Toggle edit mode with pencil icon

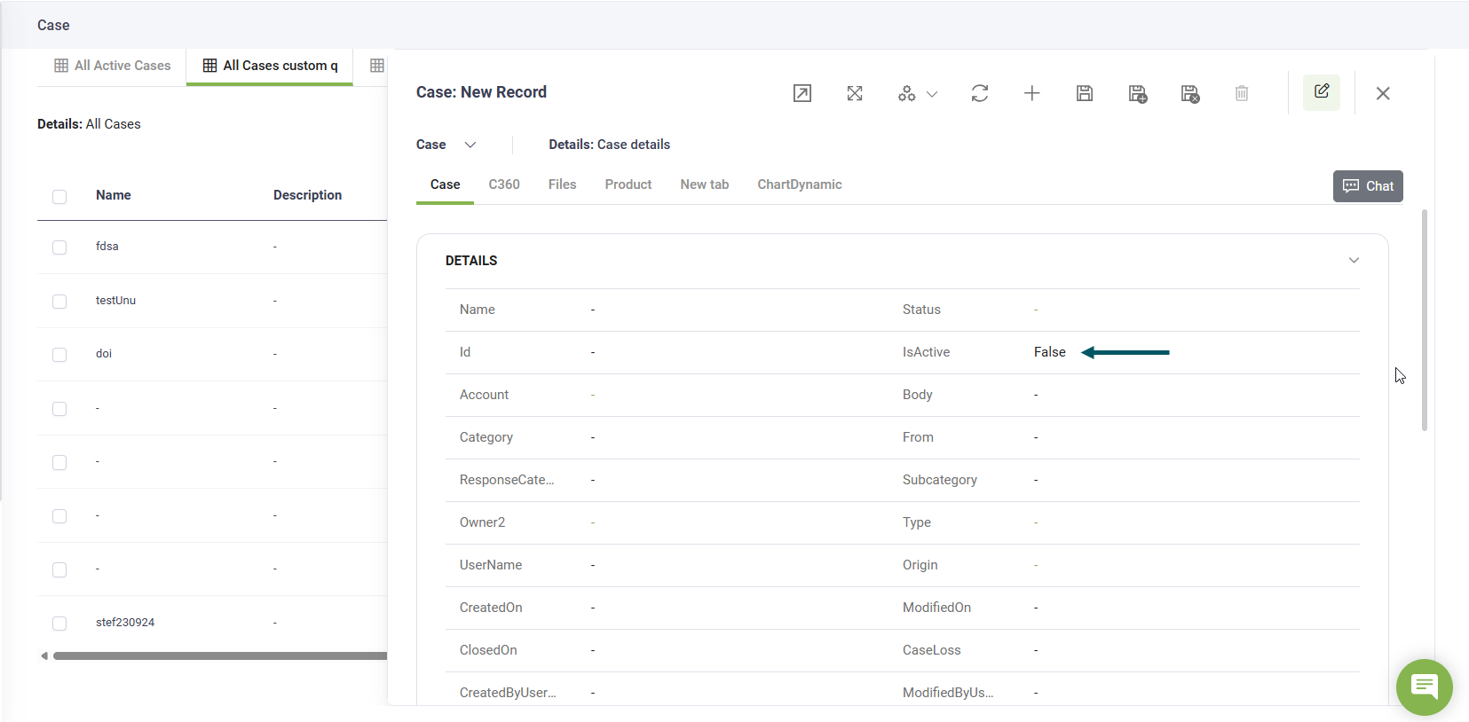[x=1321, y=92]
